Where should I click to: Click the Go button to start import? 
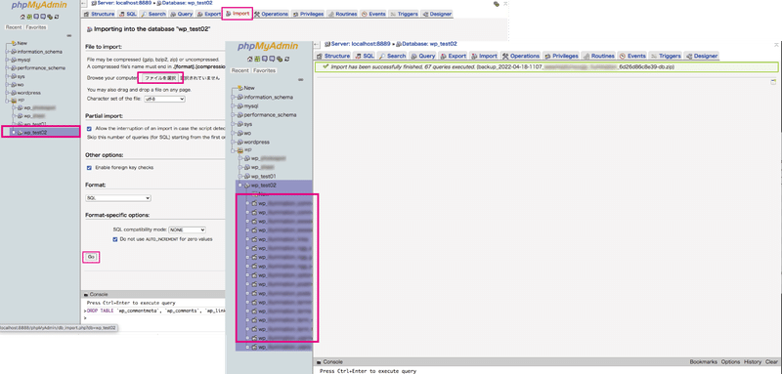coord(91,257)
